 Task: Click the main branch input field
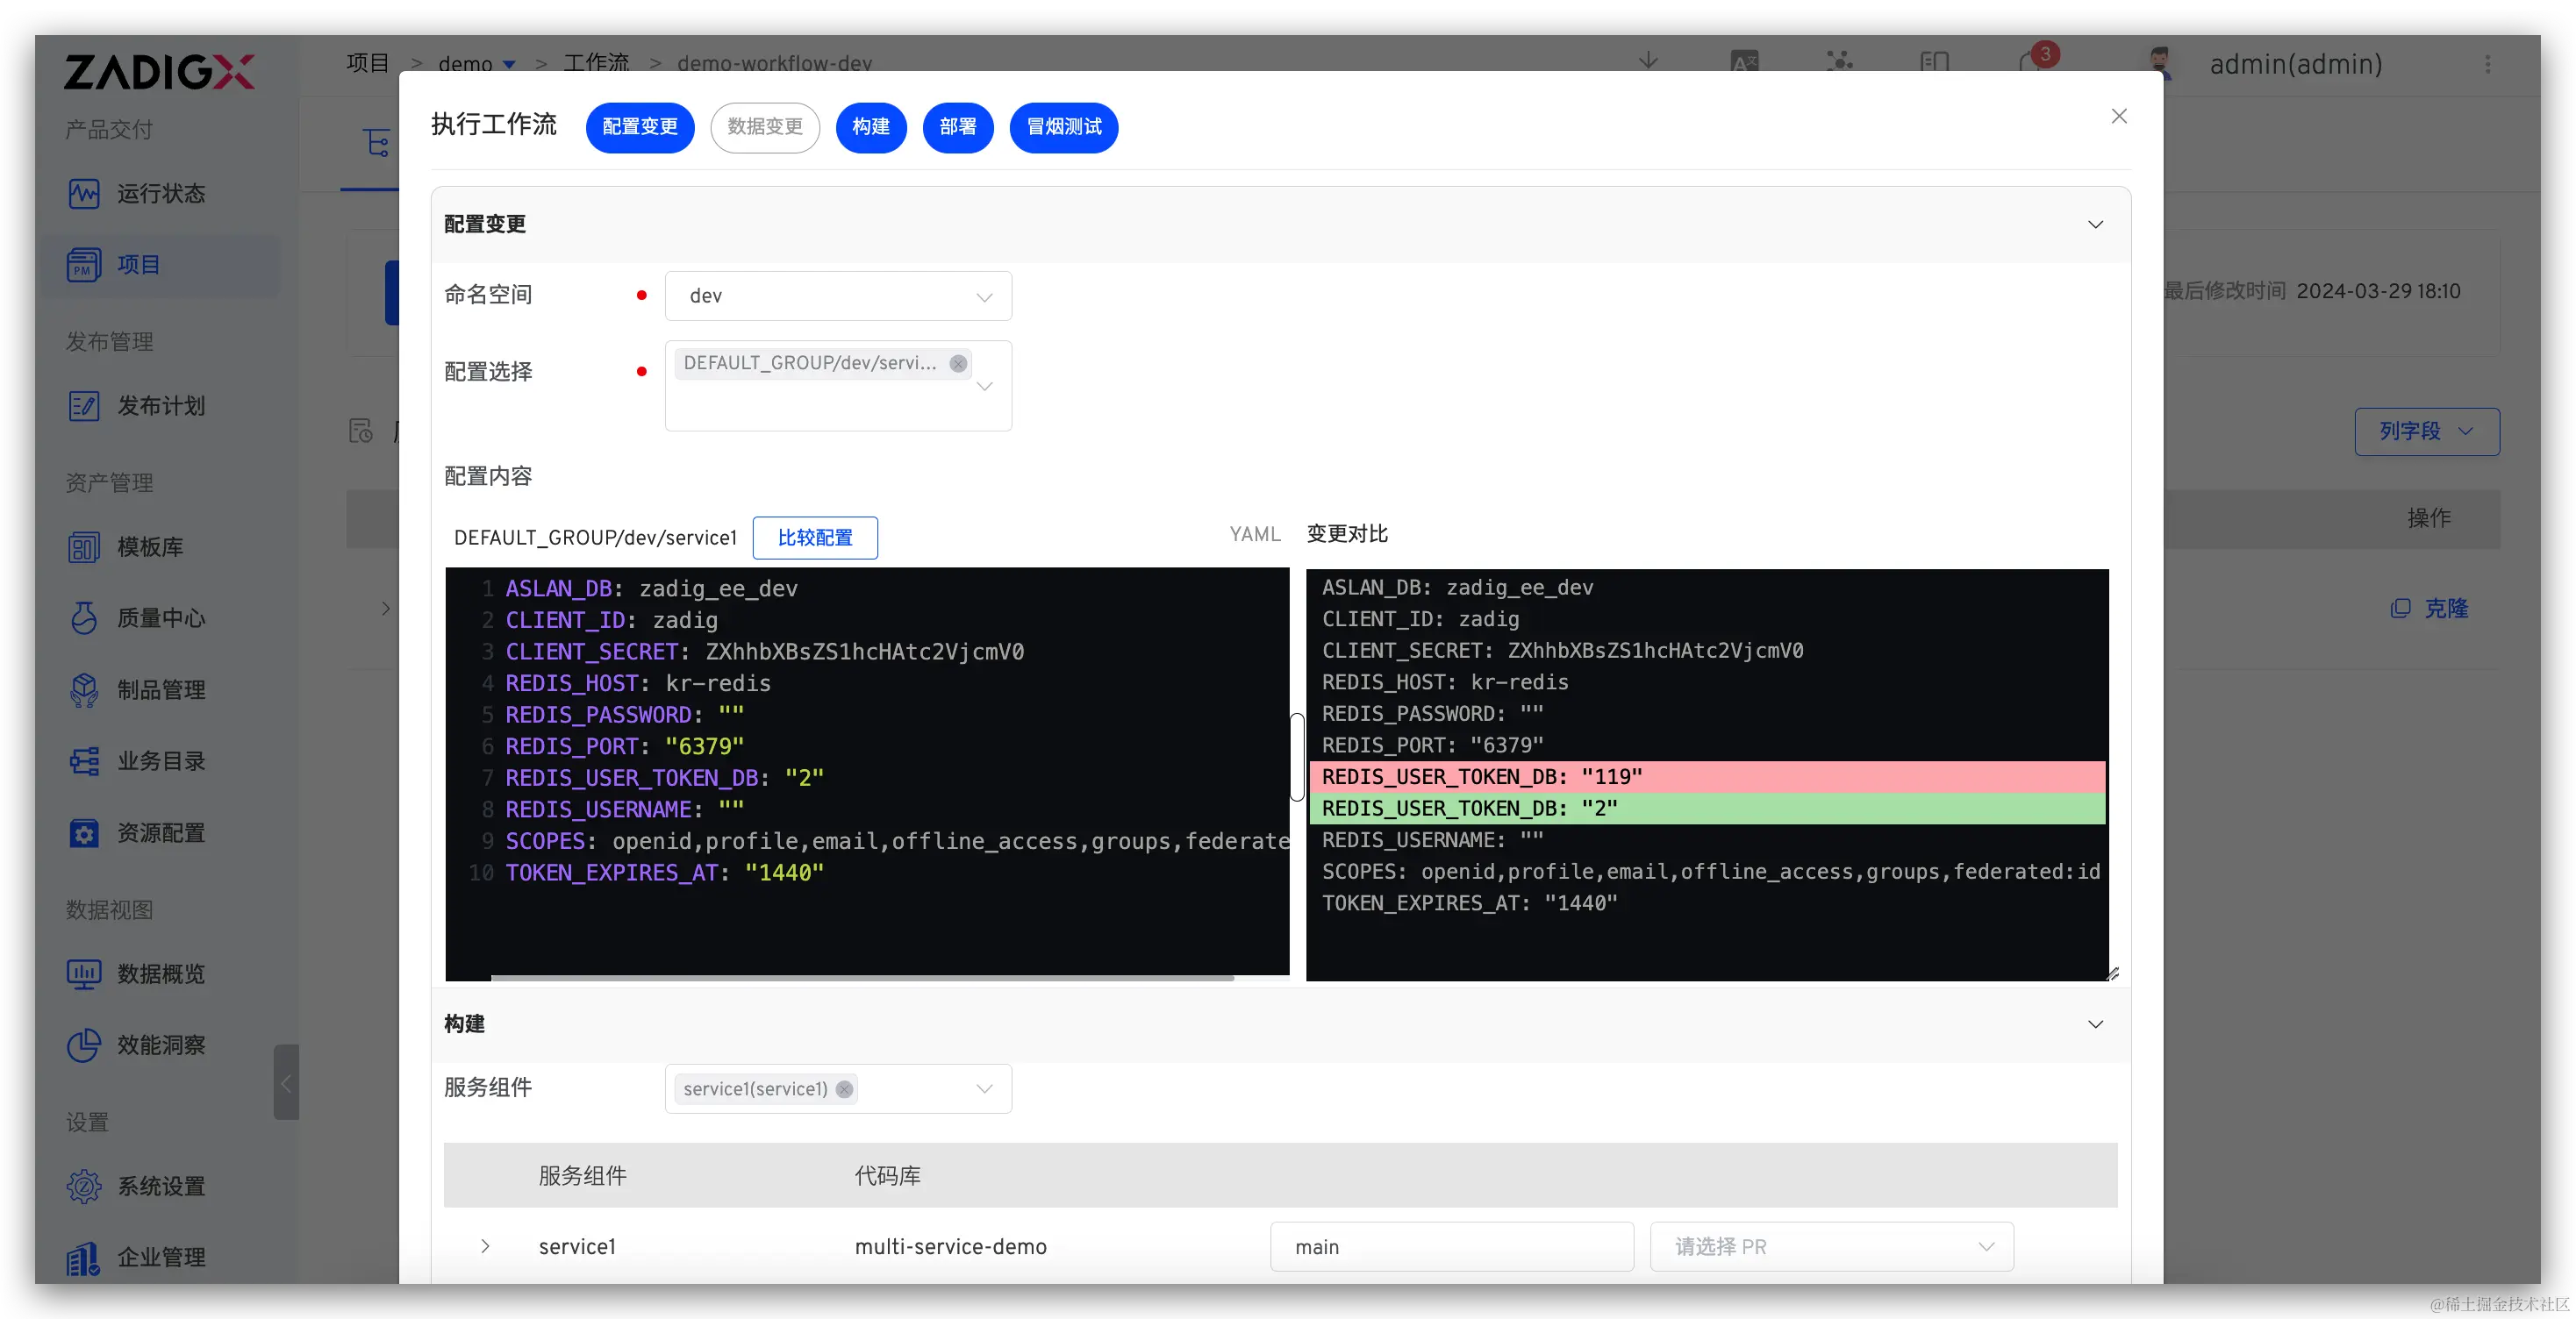tap(1451, 1246)
